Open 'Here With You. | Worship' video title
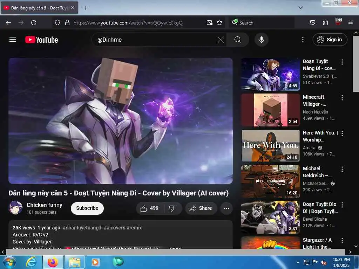This screenshot has width=359, height=269. pyautogui.click(x=320, y=136)
